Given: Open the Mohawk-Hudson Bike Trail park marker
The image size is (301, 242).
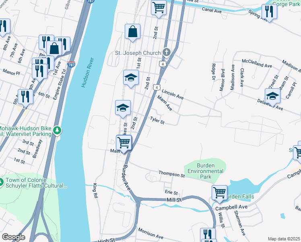Looking at the screenshot, I should point(57,131).
